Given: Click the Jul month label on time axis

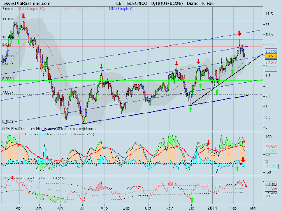Looking at the screenshot, I should tap(82, 208).
